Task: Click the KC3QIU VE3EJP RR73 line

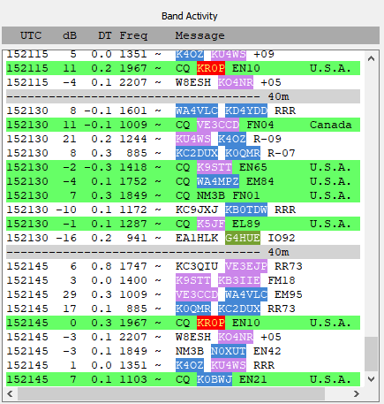Action: coord(183,266)
